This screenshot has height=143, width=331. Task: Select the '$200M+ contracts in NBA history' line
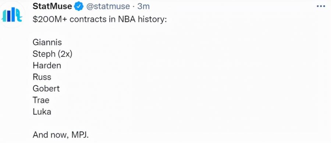point(100,19)
